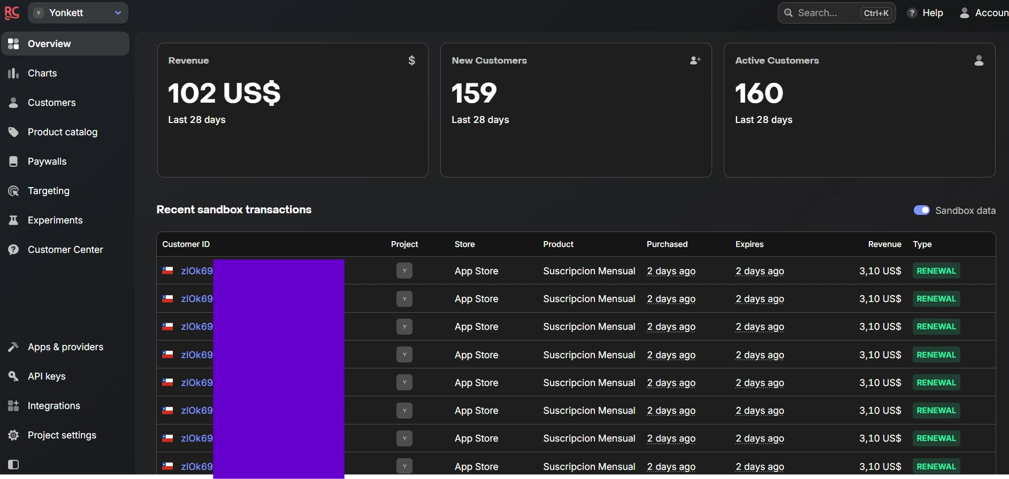
Task: Click the RevenueCat logo icon
Action: (x=12, y=13)
